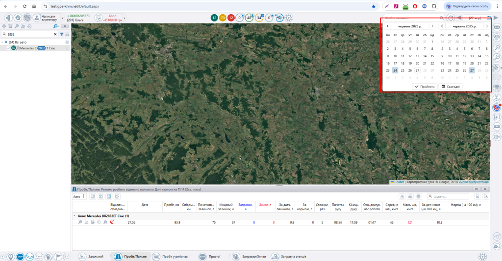
Task: Open the 'Написати директору' contact button
Action: pos(47,18)
